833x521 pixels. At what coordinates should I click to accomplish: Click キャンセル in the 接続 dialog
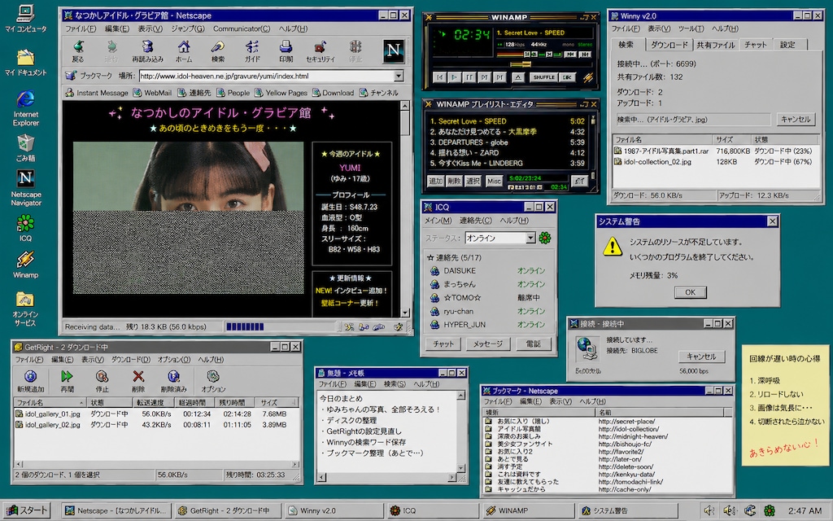point(701,357)
